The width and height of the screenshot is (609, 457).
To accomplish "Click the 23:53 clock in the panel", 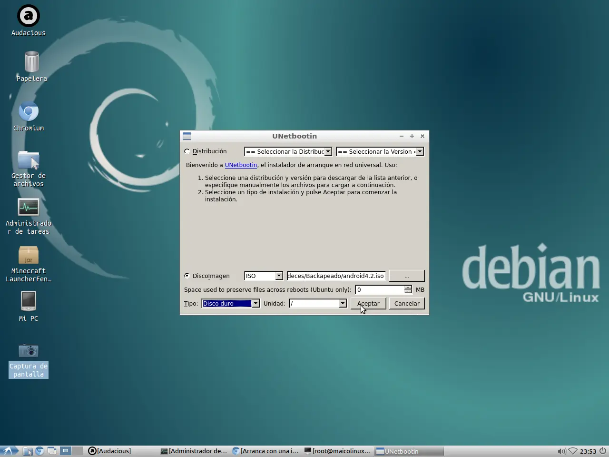I will click(x=588, y=451).
